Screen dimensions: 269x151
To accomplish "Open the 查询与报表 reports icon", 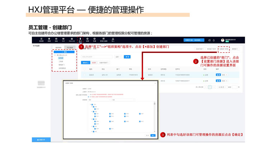I will (104, 40).
